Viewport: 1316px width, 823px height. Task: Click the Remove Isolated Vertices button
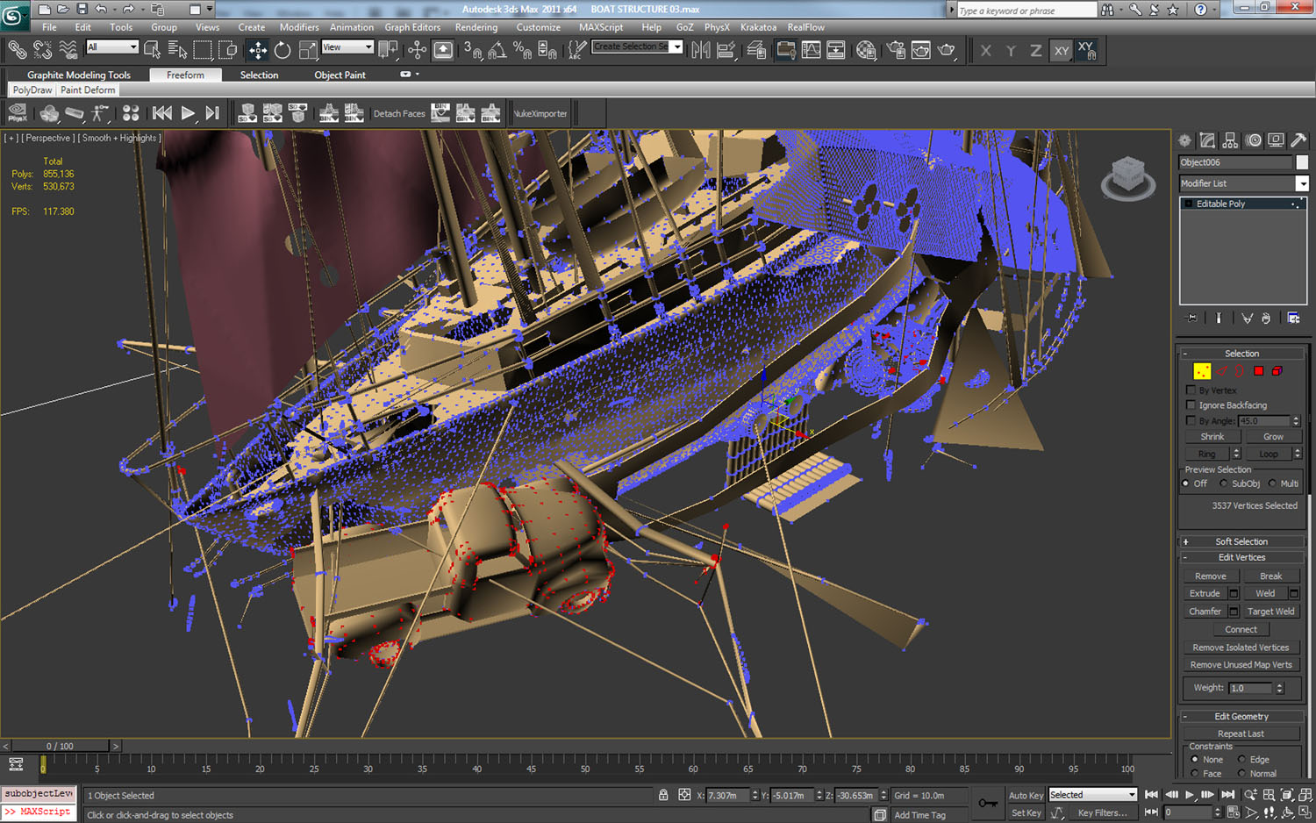coord(1241,647)
